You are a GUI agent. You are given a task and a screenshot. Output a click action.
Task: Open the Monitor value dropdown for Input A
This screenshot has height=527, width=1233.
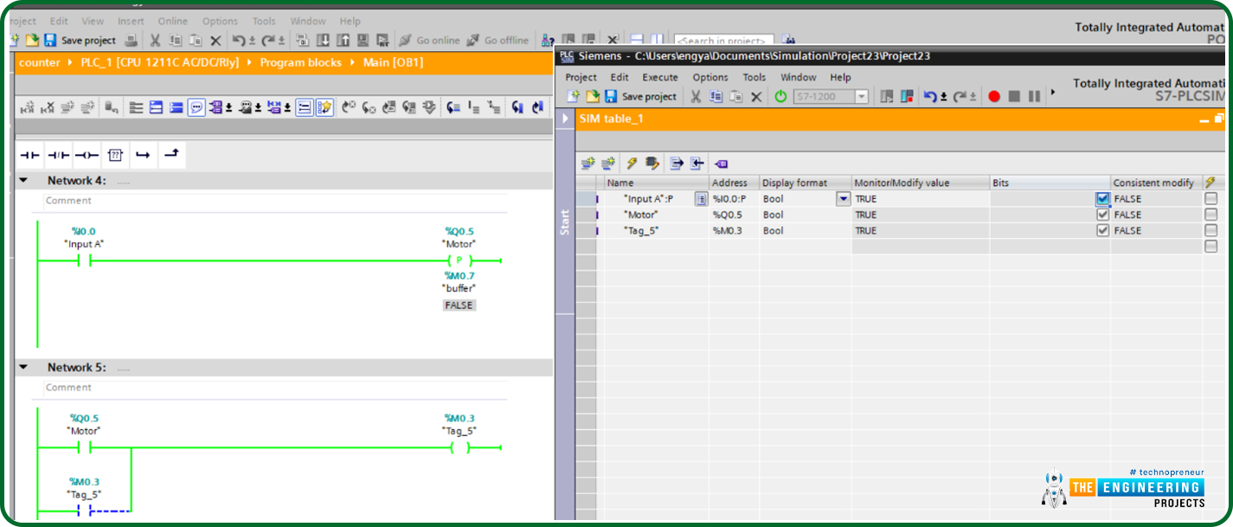click(843, 198)
